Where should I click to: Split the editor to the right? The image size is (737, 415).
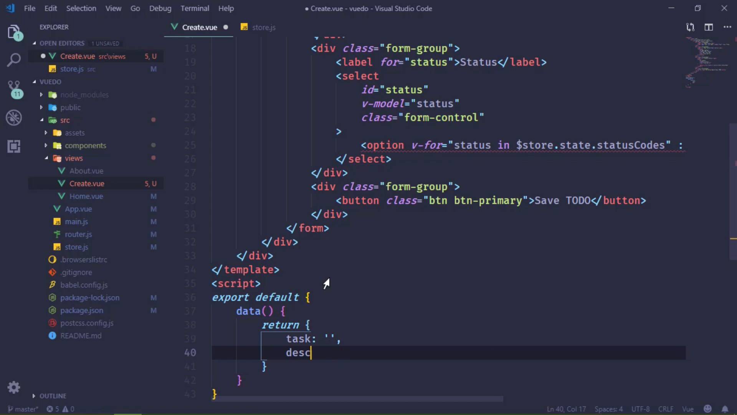click(x=709, y=27)
